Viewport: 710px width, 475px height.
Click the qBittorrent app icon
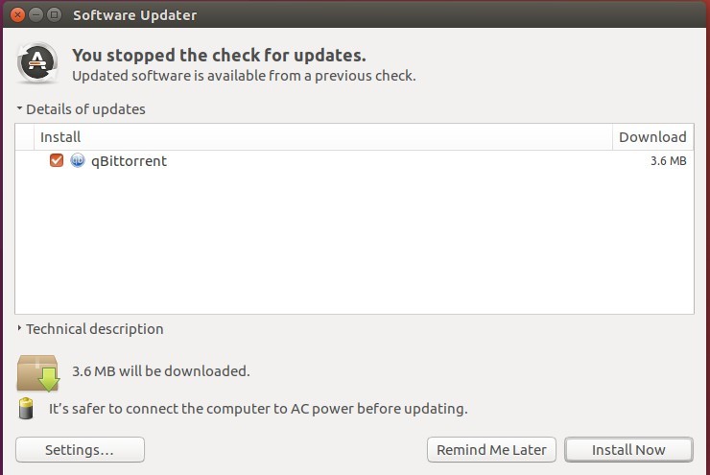[78, 160]
